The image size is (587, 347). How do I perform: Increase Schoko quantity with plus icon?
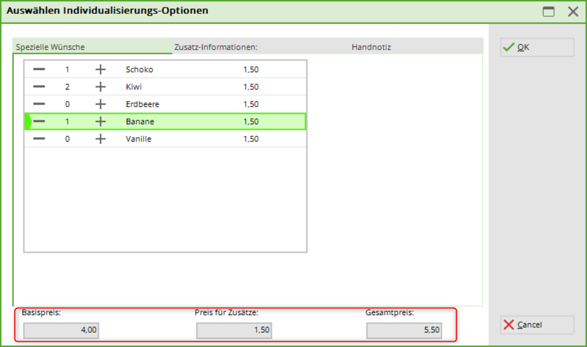coord(101,69)
